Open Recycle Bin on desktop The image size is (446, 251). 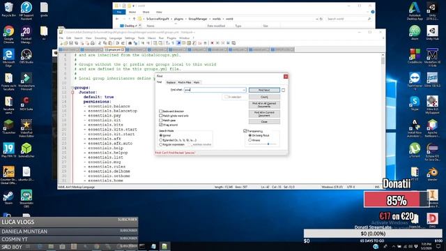click(x=8, y=9)
